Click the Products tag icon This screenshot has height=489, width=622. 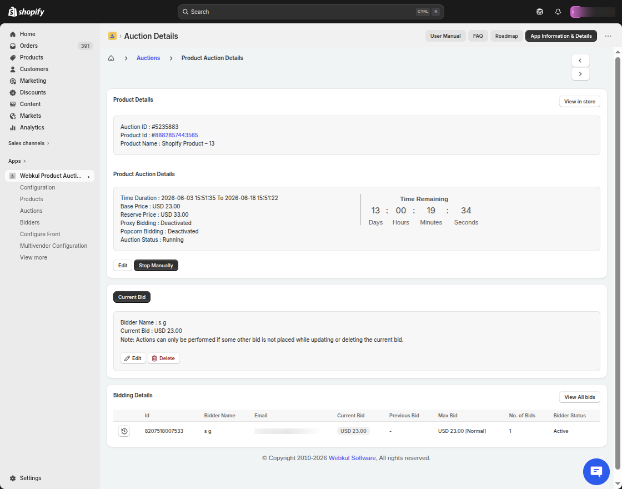point(13,58)
